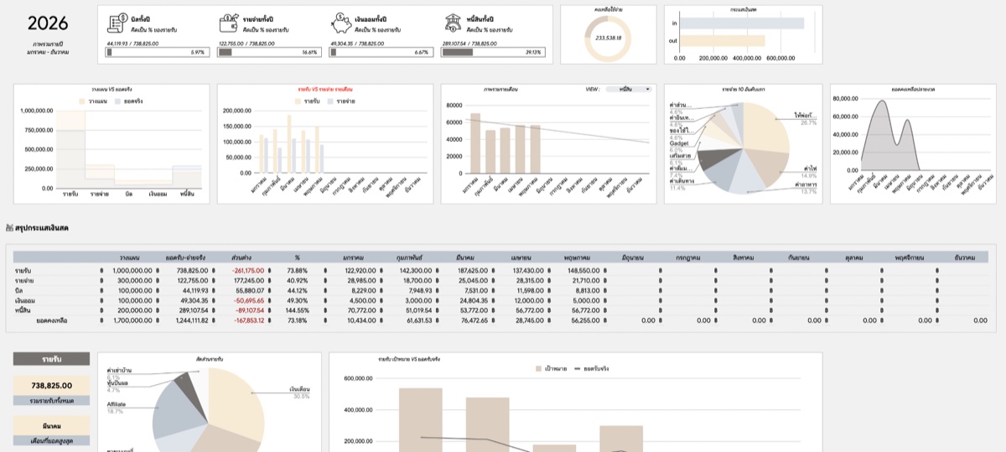Click the donut chart value 233,538.18
1006x452 pixels.
(607, 38)
